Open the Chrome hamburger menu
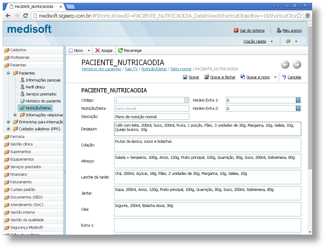This screenshot has height=250, width=327. (308, 16)
